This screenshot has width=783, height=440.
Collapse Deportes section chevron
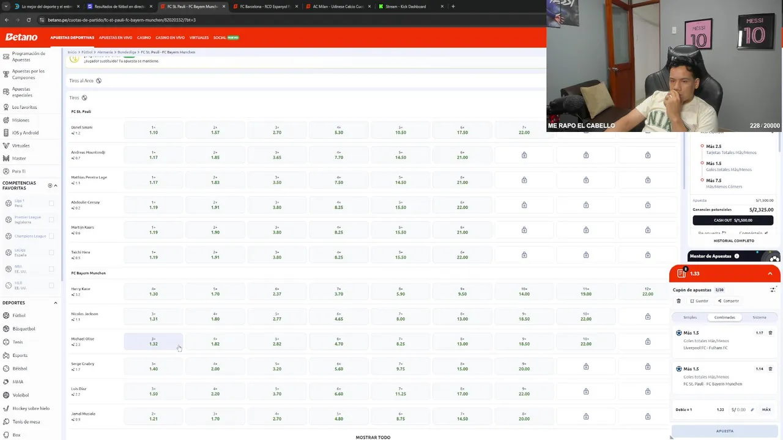pos(56,303)
